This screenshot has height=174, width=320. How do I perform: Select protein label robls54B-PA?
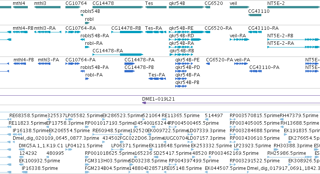tap(94, 67)
